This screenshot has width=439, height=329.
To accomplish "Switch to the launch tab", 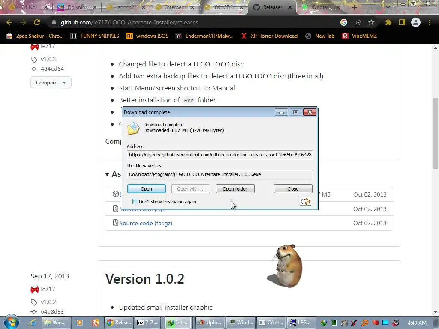I will pos(126,7).
